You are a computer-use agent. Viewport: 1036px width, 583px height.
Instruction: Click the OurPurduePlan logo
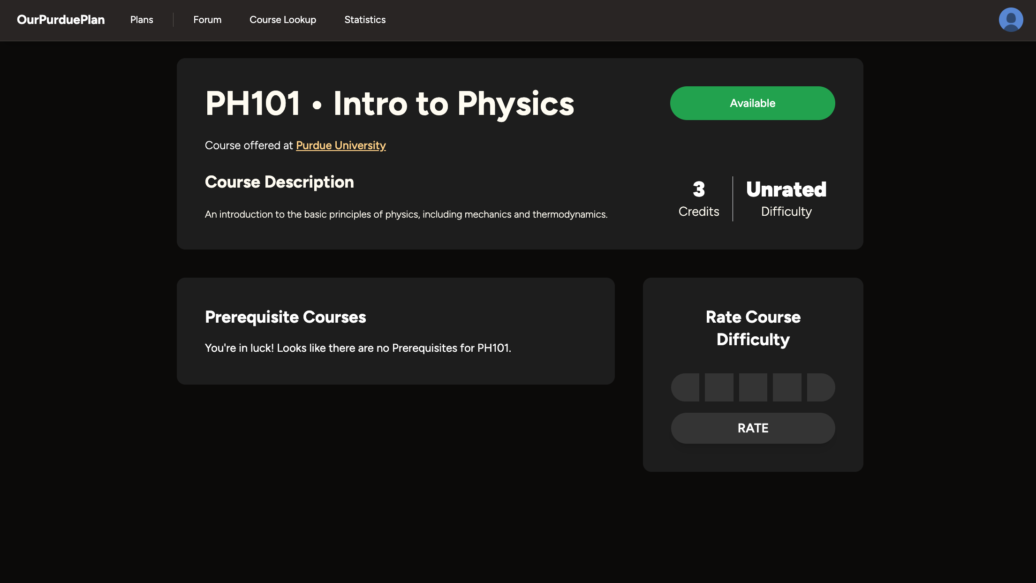pyautogui.click(x=61, y=20)
